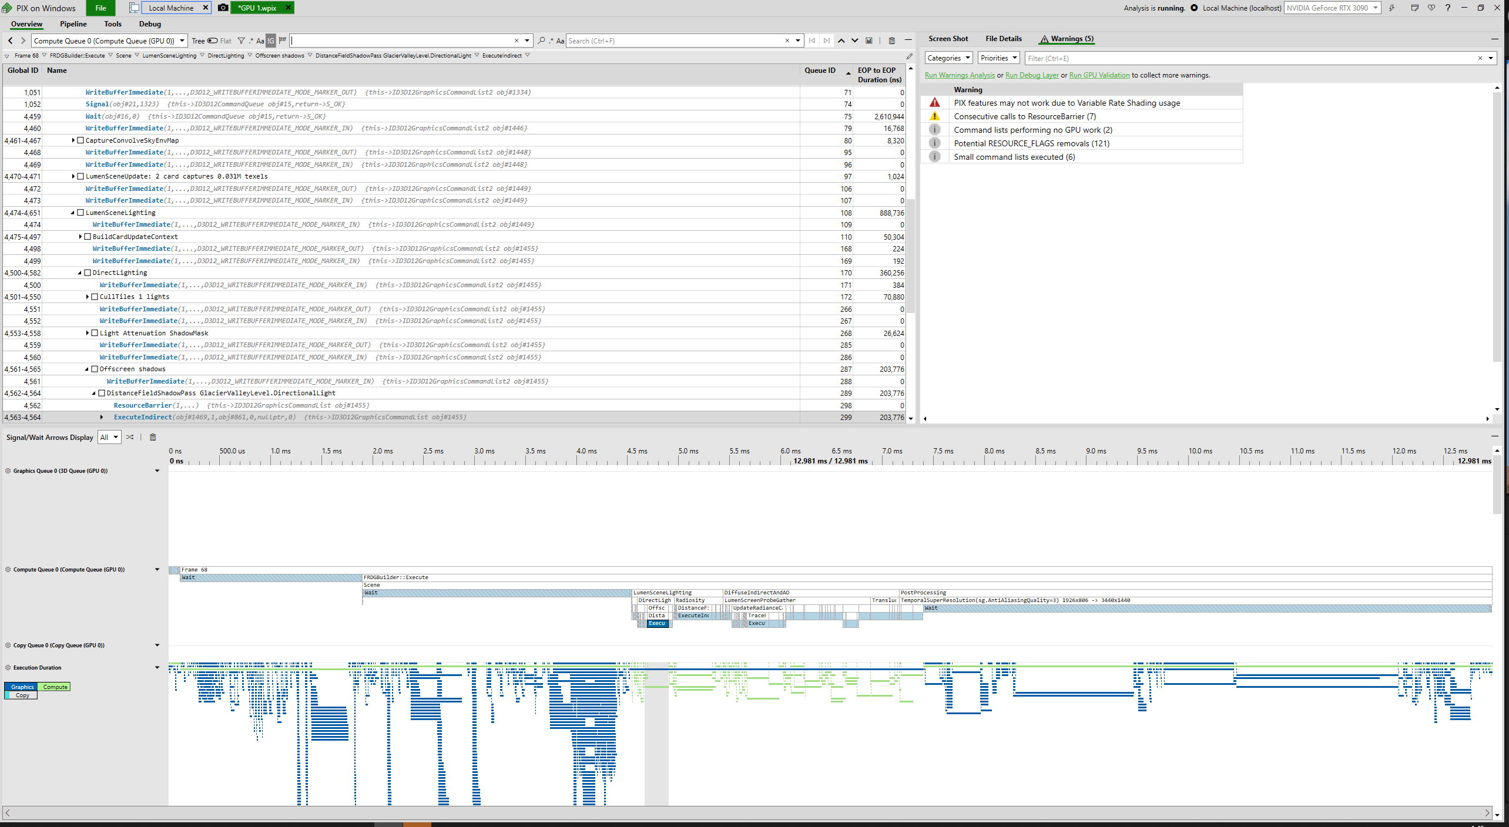Open Compute Queue 0 gear settings
This screenshot has width=1509, height=827.
coord(8,569)
